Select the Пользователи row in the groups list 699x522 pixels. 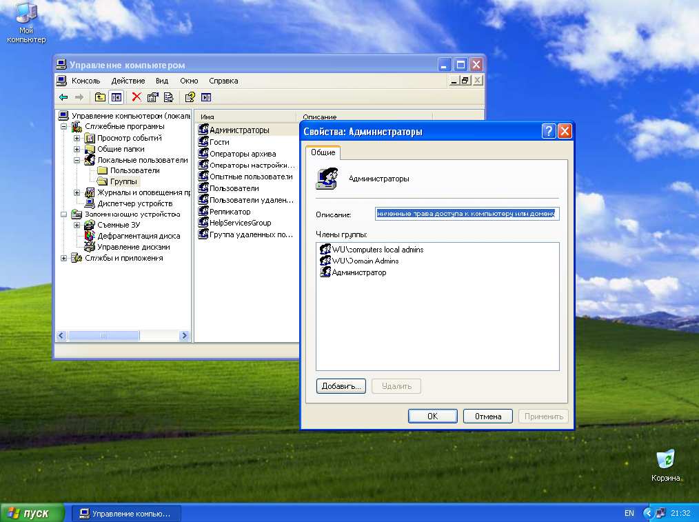click(x=229, y=188)
